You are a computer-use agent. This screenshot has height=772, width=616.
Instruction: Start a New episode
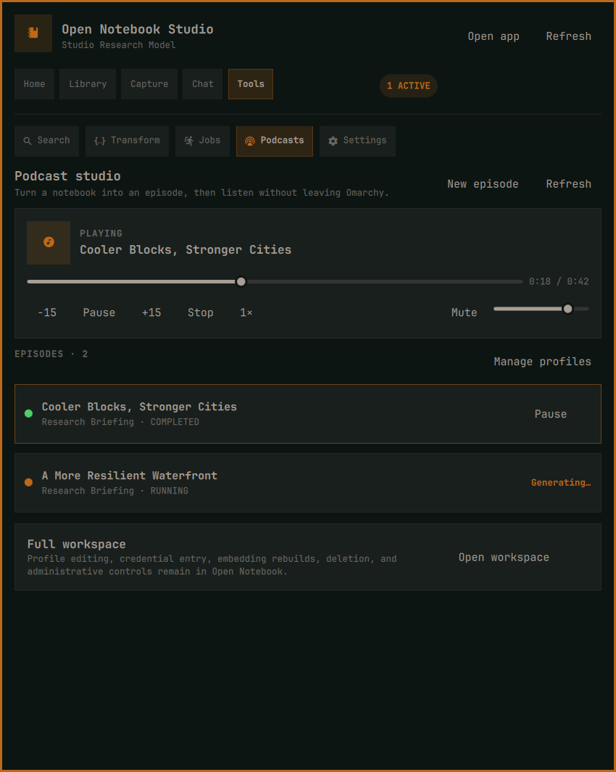click(483, 184)
